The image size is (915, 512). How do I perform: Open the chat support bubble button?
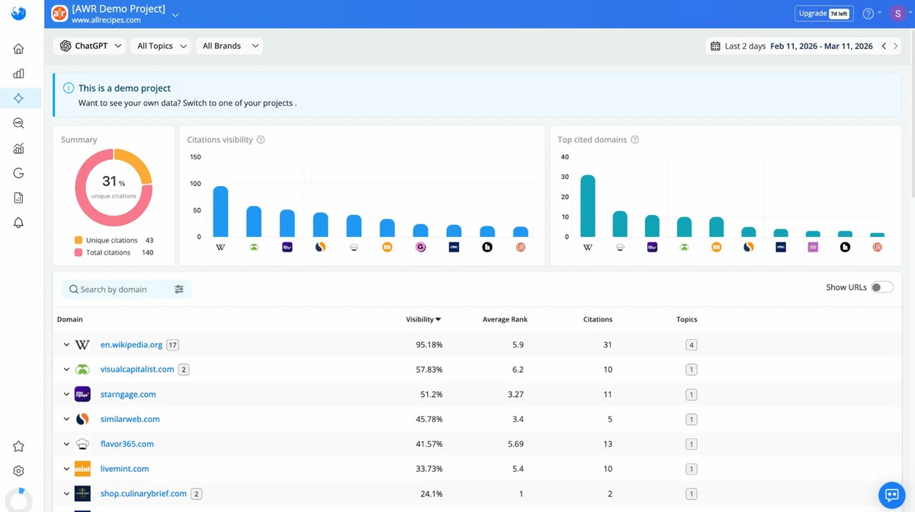click(x=891, y=495)
